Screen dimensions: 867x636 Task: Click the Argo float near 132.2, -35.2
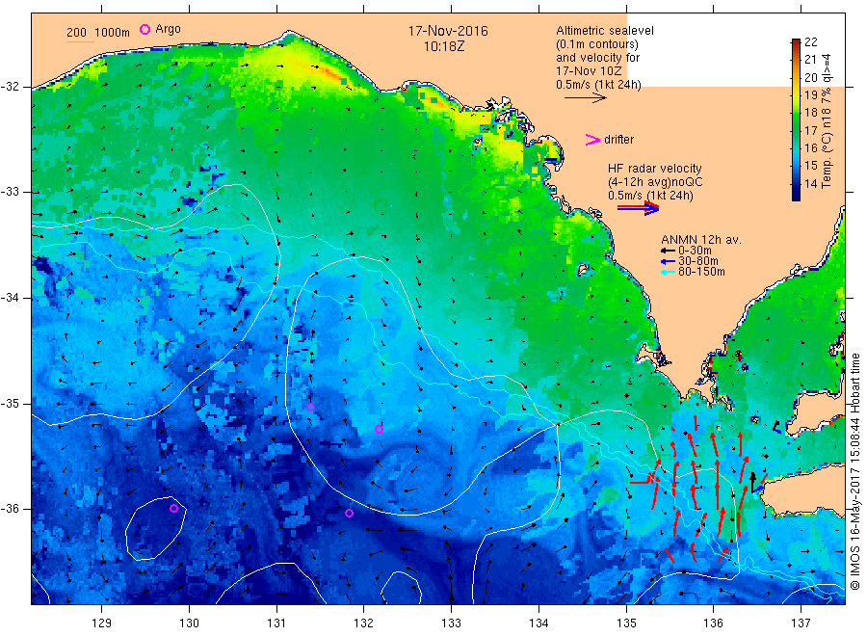(379, 429)
